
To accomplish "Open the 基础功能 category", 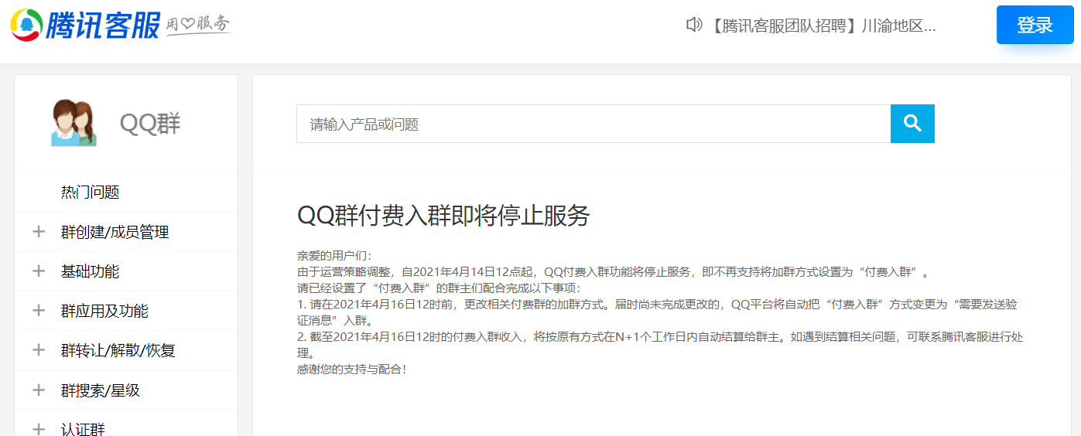I will (x=90, y=271).
